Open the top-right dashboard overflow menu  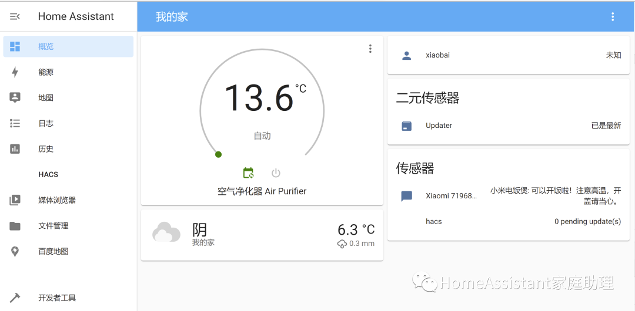(613, 16)
